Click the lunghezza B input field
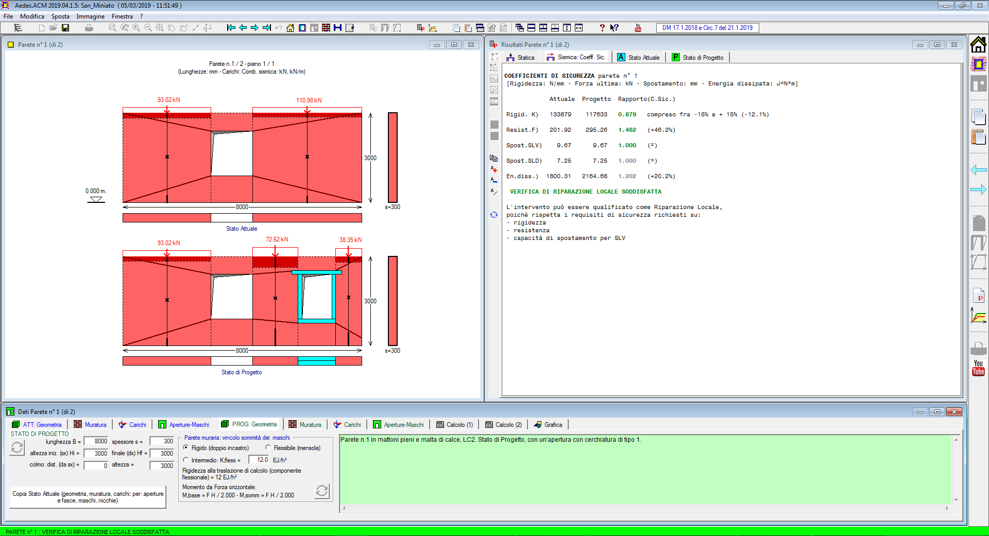 click(x=96, y=441)
